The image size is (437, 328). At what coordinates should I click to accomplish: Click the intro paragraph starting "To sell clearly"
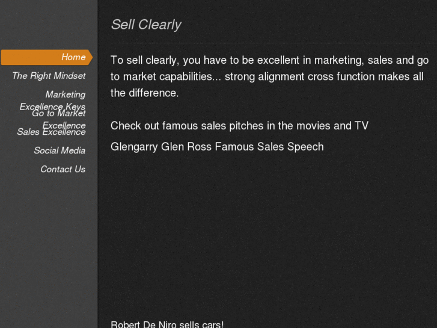point(269,76)
